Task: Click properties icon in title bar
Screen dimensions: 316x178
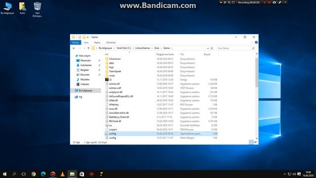Action: pos(79,37)
